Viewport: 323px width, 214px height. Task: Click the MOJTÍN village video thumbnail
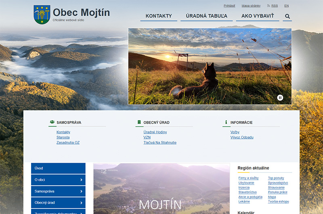coord(161,189)
